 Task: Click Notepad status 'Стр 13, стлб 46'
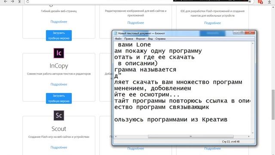tap(231, 142)
